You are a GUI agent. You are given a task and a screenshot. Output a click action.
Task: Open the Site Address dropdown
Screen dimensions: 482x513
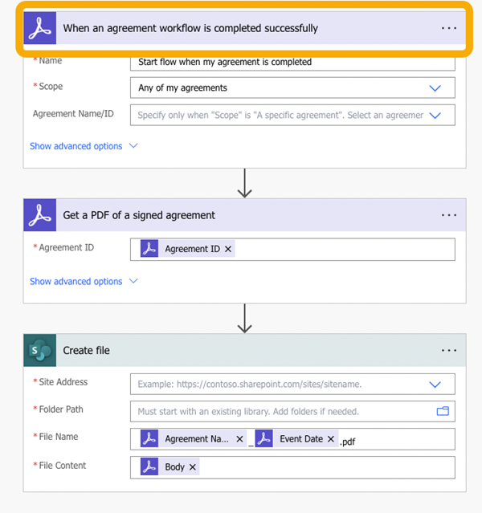[x=435, y=384]
